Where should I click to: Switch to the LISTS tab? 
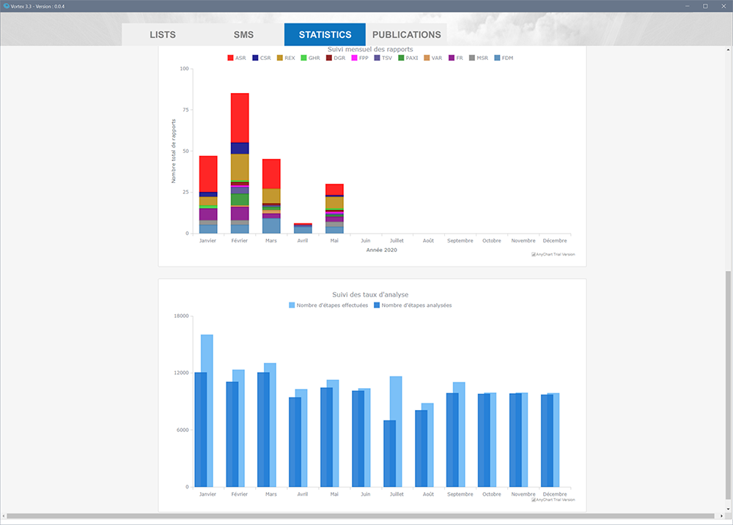(162, 34)
